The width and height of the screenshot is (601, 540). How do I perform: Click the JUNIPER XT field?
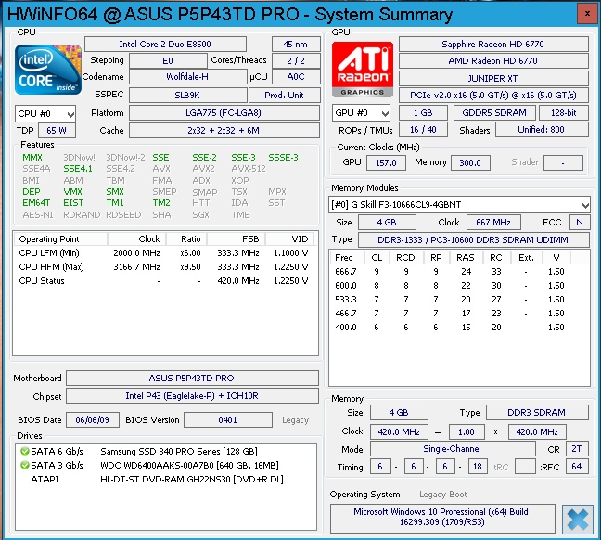point(493,79)
